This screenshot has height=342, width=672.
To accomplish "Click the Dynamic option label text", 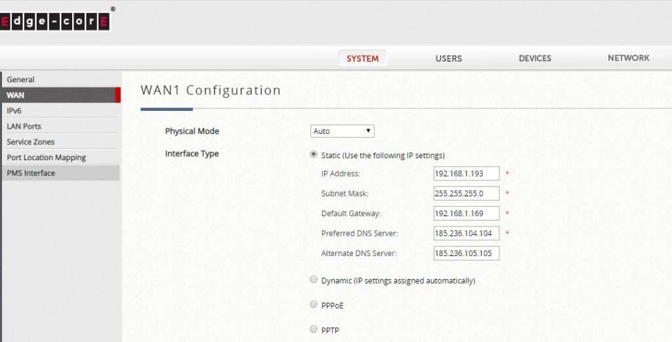I will point(398,281).
